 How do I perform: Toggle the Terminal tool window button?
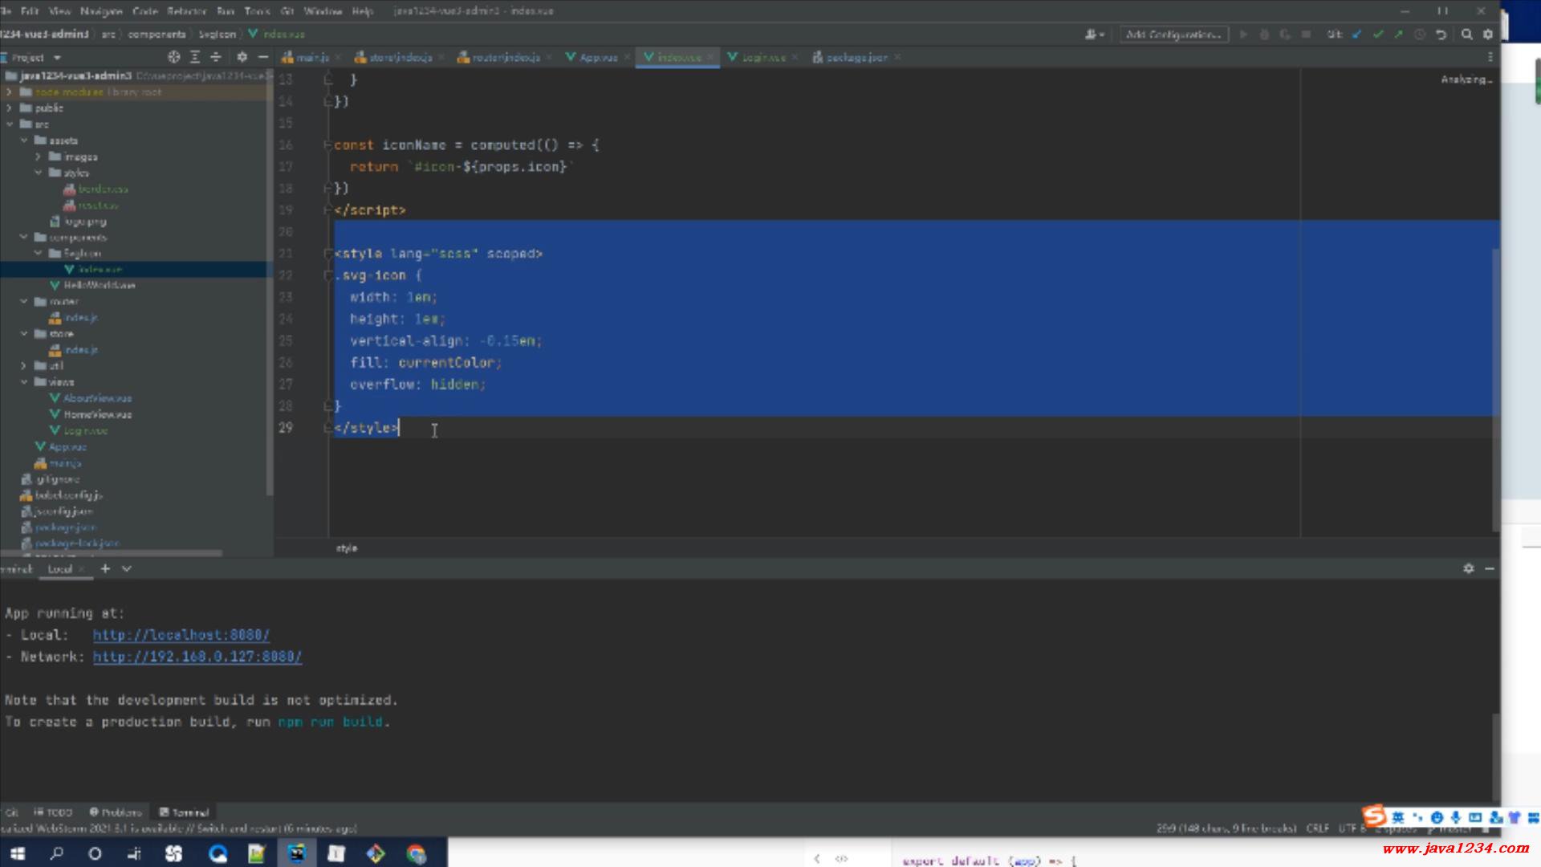point(184,812)
